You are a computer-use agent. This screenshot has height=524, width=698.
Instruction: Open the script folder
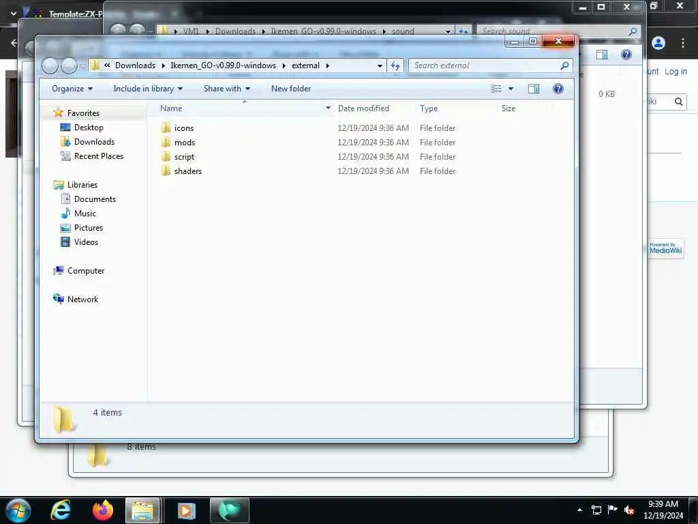(x=184, y=157)
